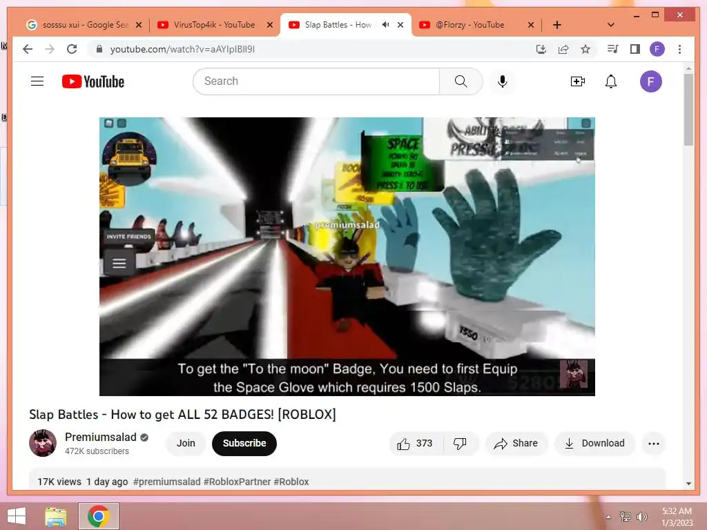
Task: Close the sosssu xui Google tab
Action: [x=139, y=25]
